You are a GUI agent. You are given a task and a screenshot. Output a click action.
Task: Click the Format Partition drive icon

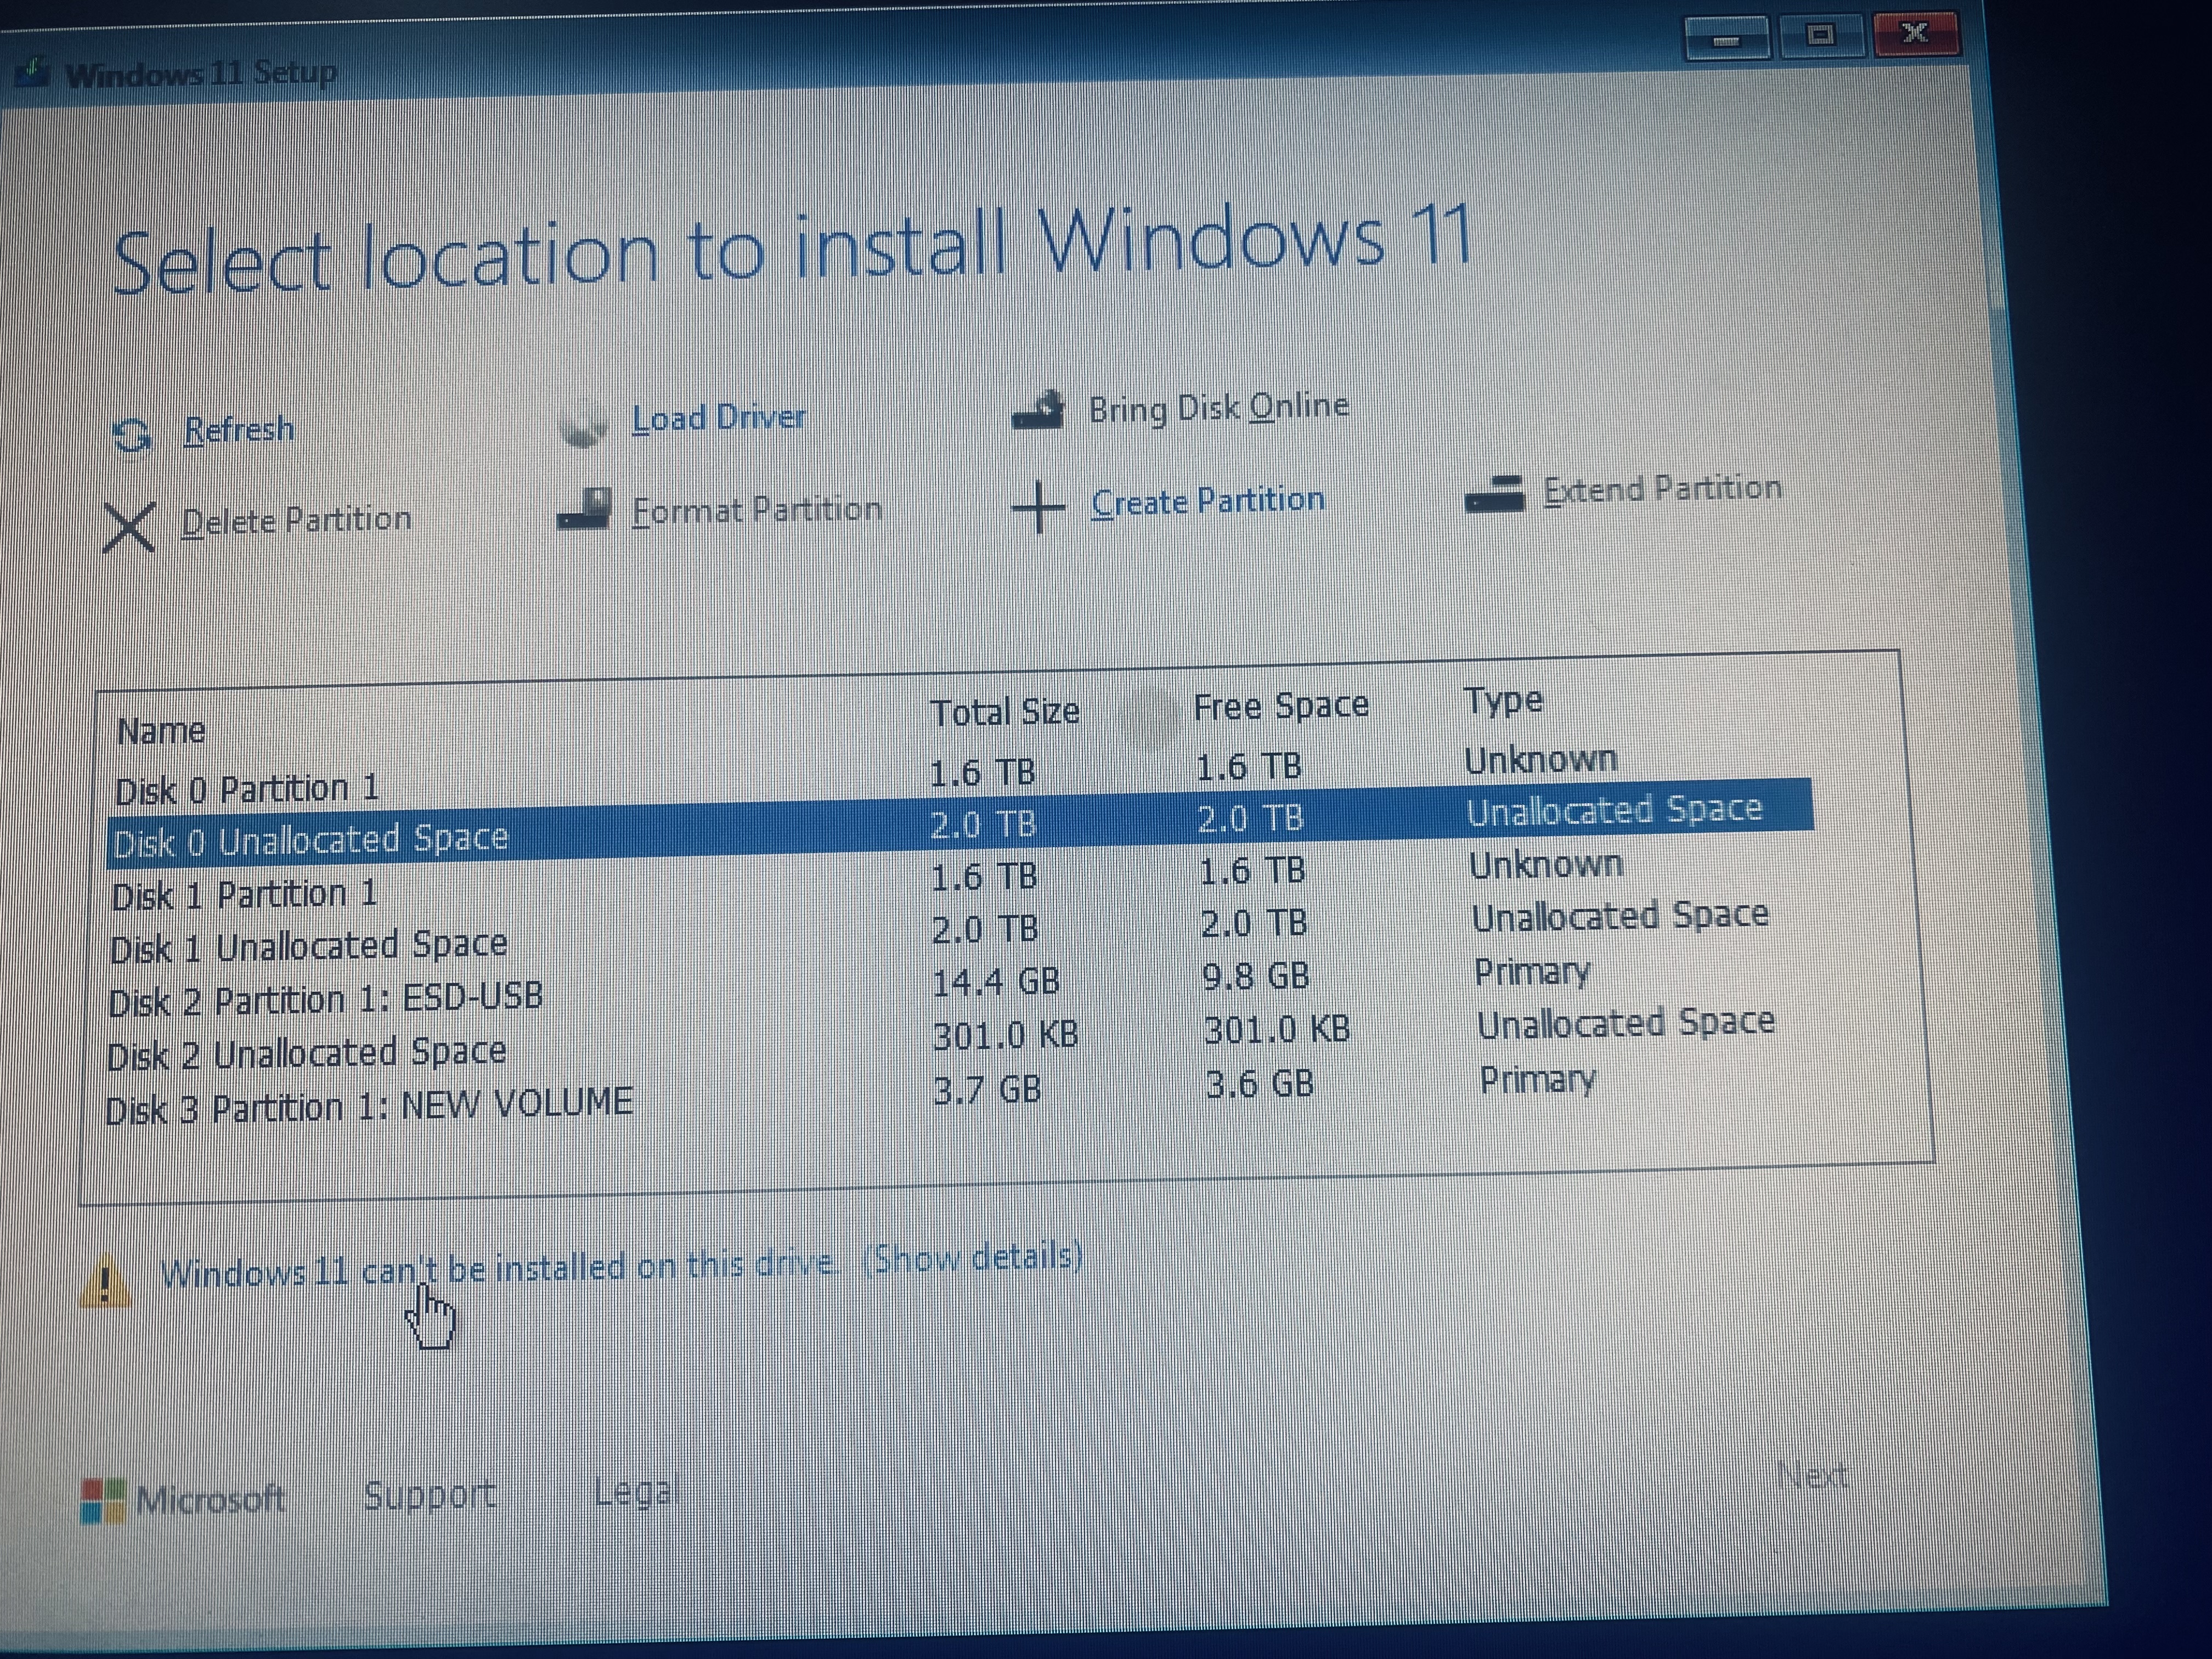tap(584, 509)
